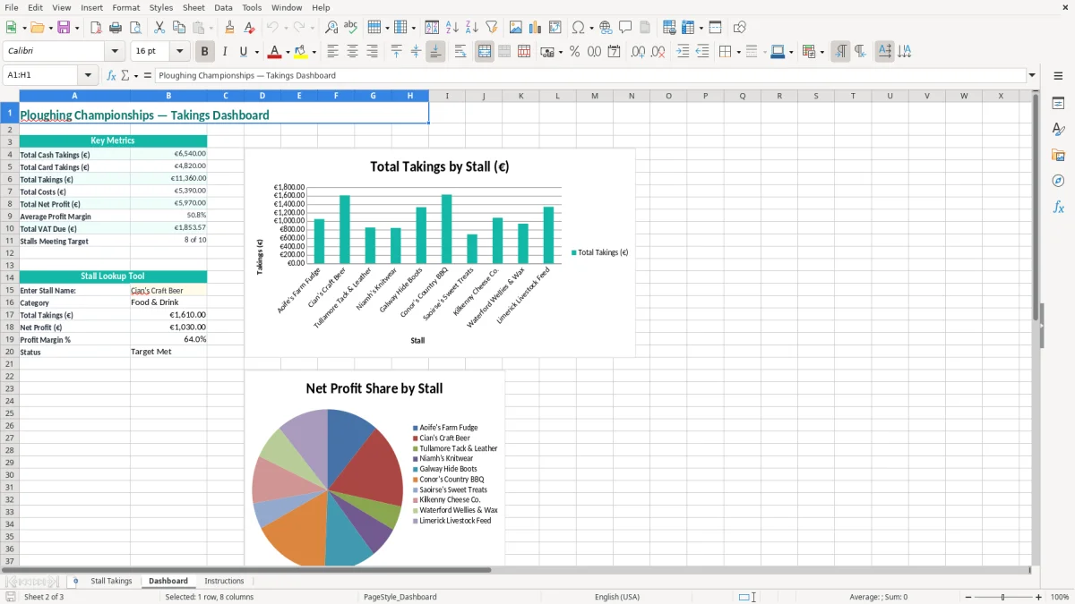Viewport: 1075px width, 604px height.
Task: Open the Function Wizard
Action: click(112, 76)
